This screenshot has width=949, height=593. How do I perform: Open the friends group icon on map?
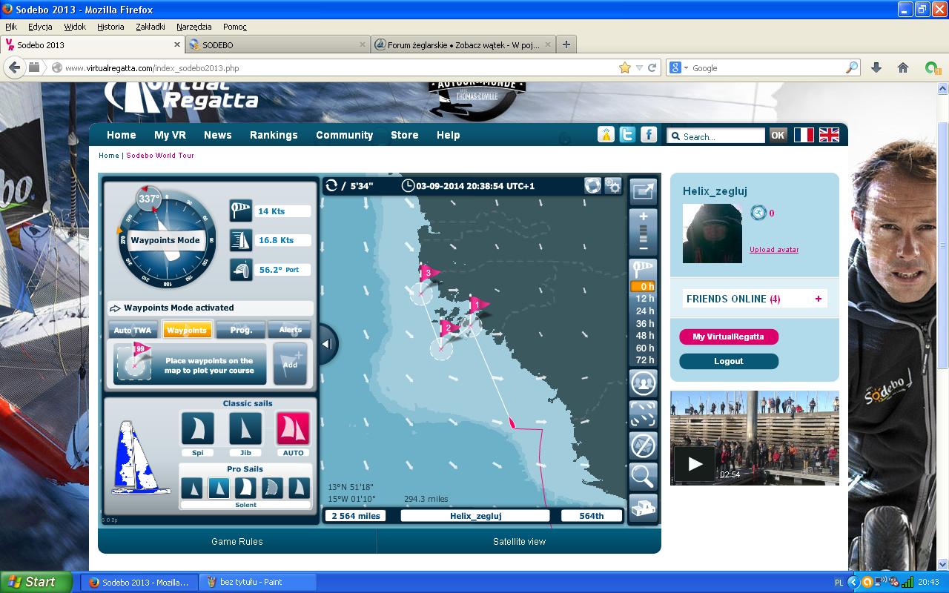pos(643,383)
